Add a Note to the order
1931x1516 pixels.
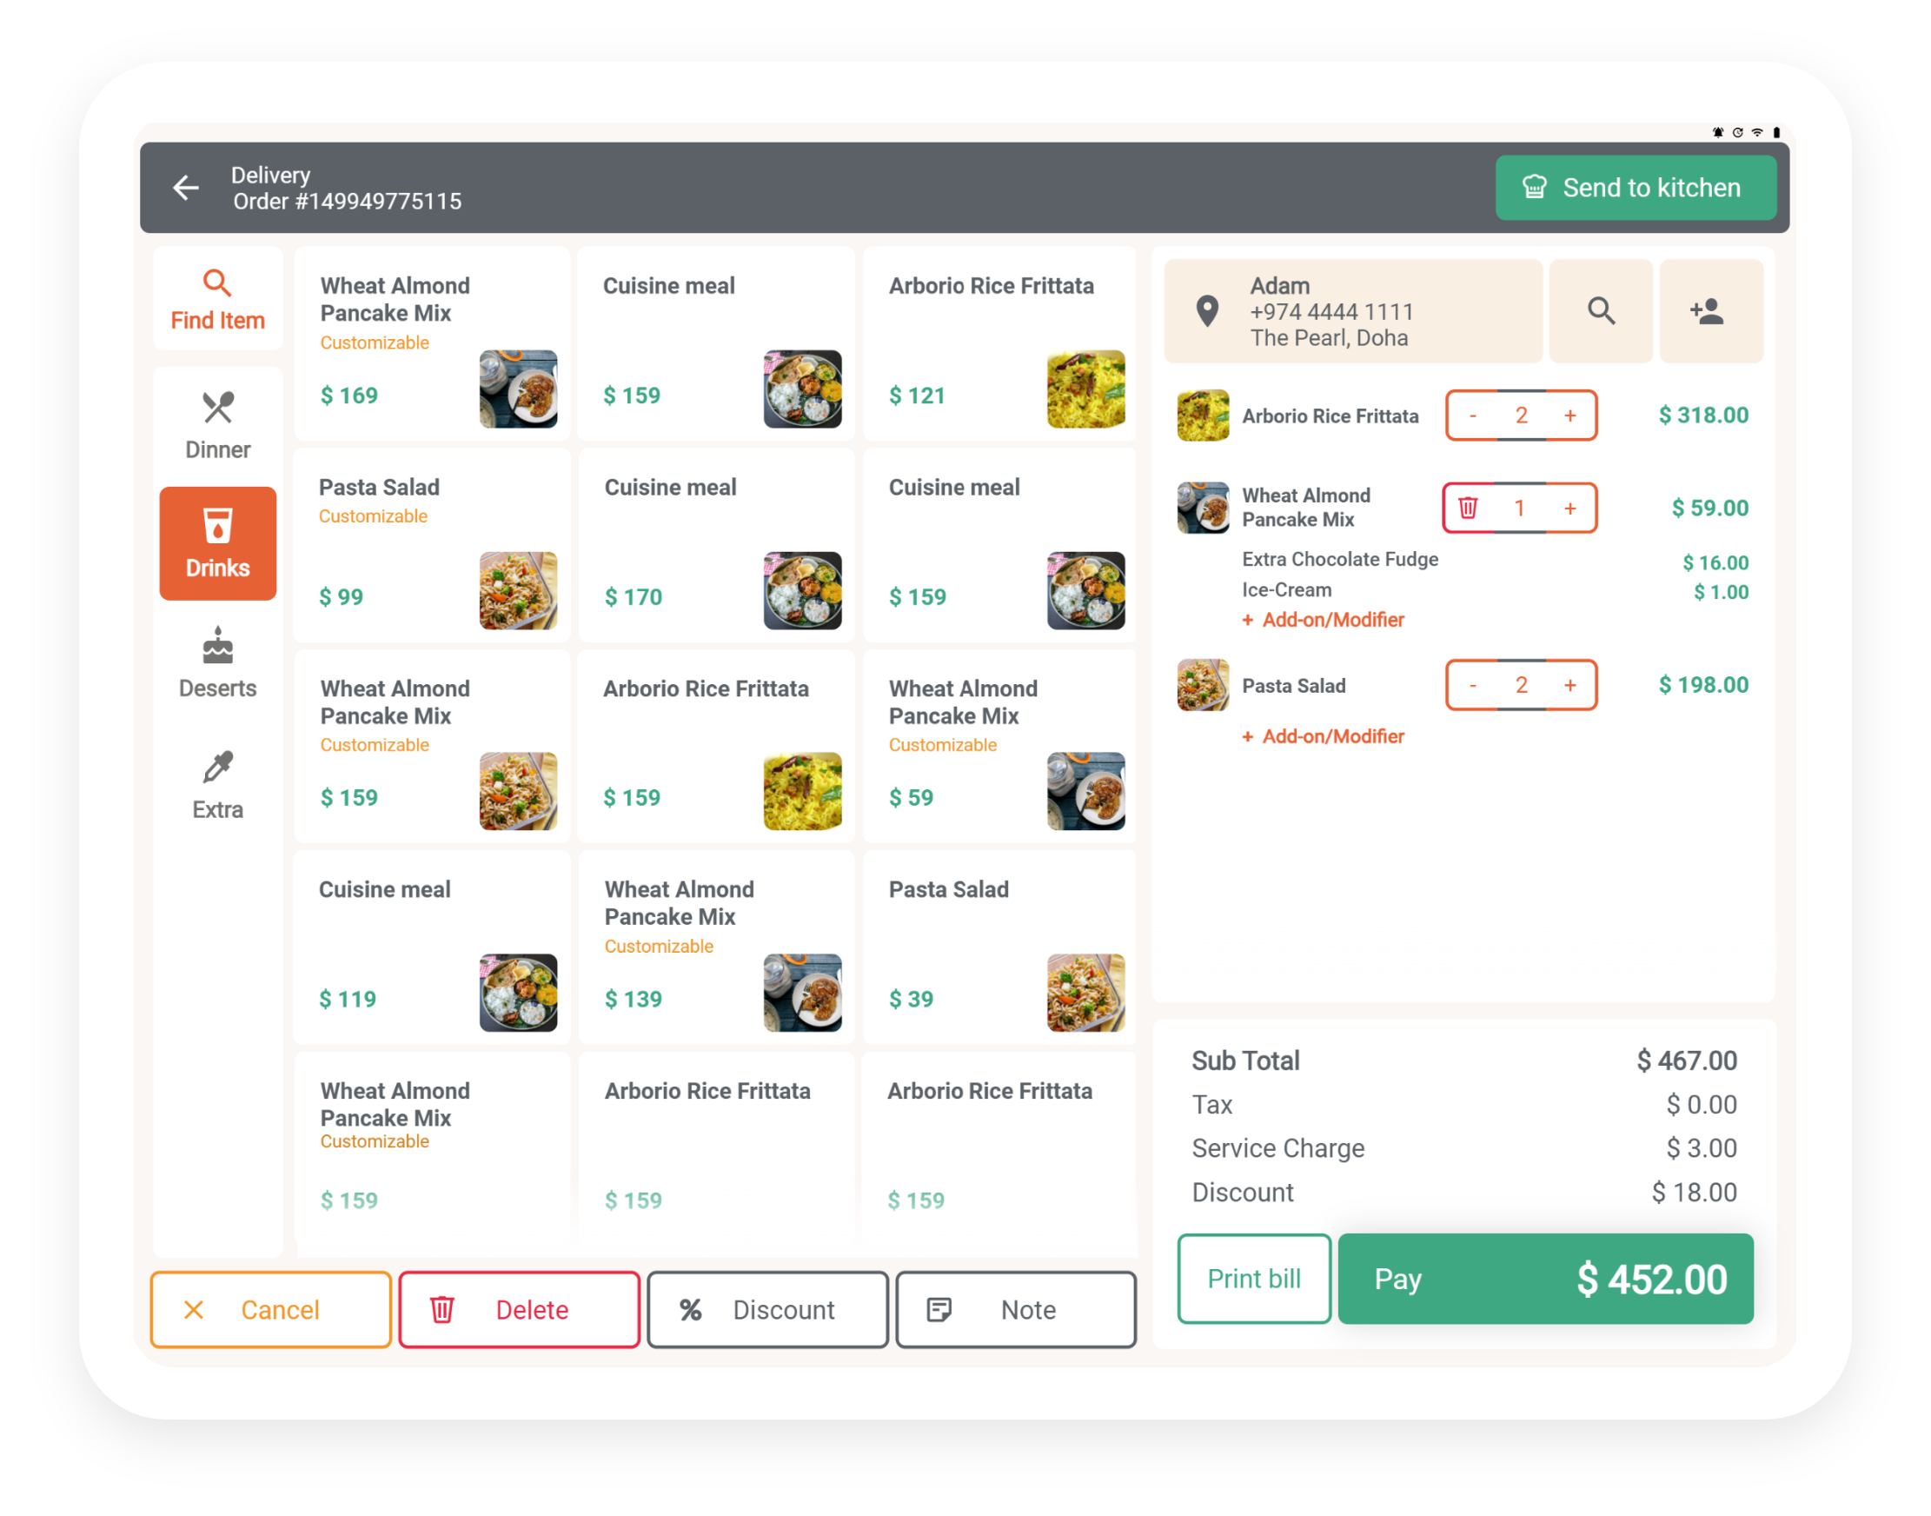[x=1015, y=1309]
